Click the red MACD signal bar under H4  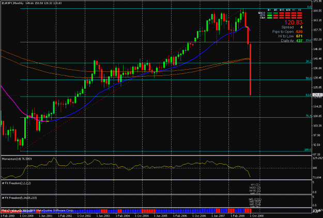300,13
